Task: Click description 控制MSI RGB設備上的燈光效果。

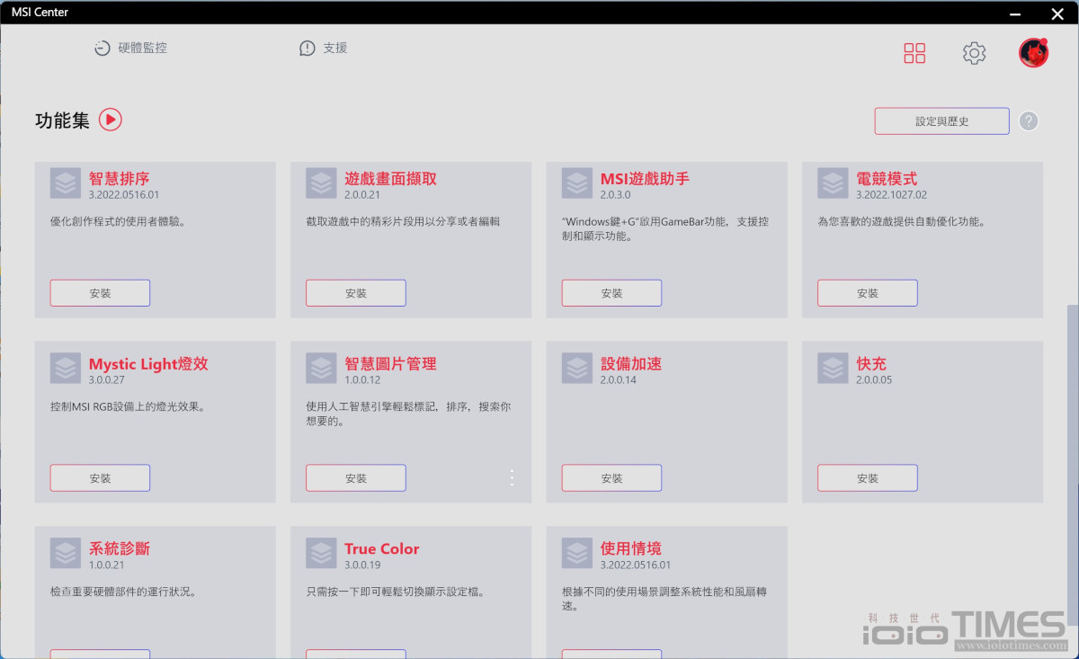Action: click(x=128, y=406)
